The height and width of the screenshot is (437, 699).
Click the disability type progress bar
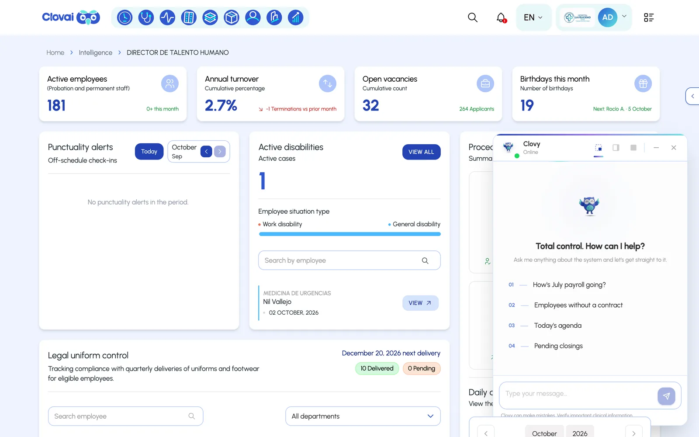pyautogui.click(x=349, y=234)
